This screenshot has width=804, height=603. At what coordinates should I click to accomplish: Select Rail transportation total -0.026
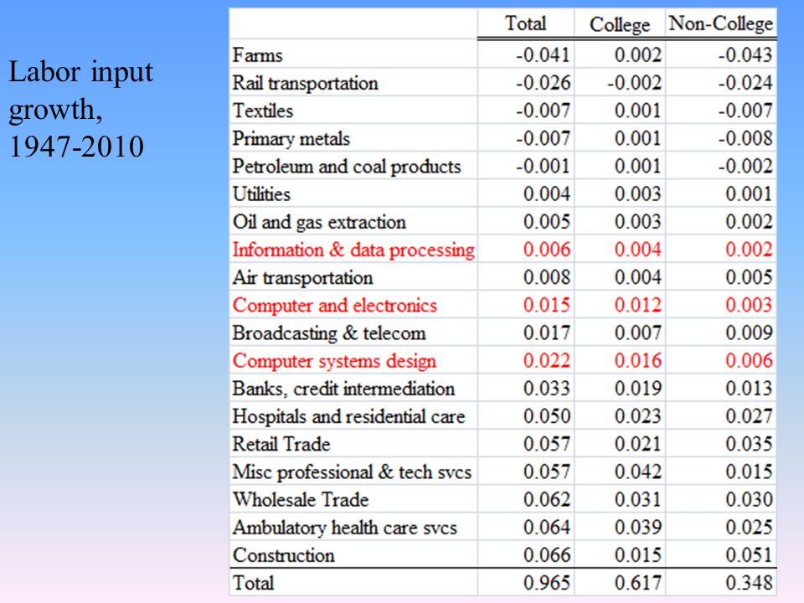[x=543, y=83]
